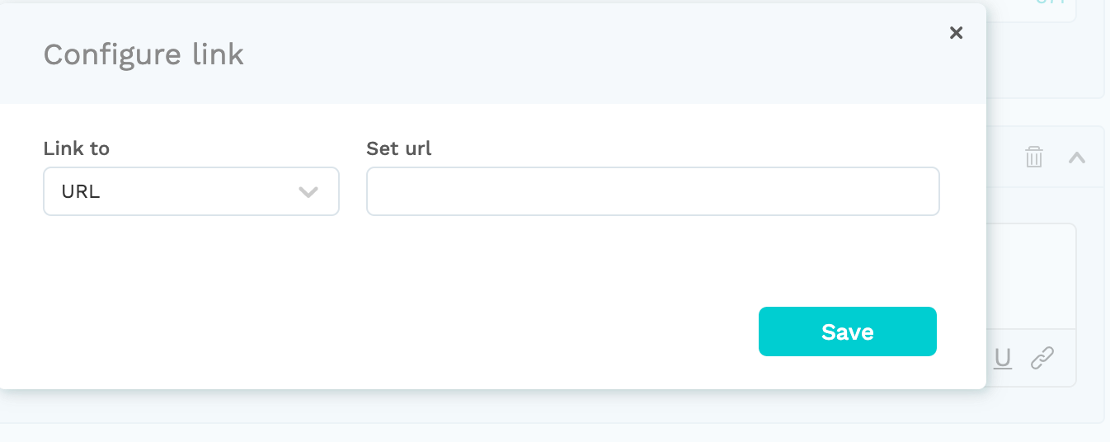This screenshot has width=1110, height=442.
Task: Click the text editor area behind the dialog
Action: pos(1031,276)
